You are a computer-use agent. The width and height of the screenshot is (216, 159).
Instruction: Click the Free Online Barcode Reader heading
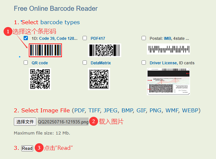(x=56, y=8)
